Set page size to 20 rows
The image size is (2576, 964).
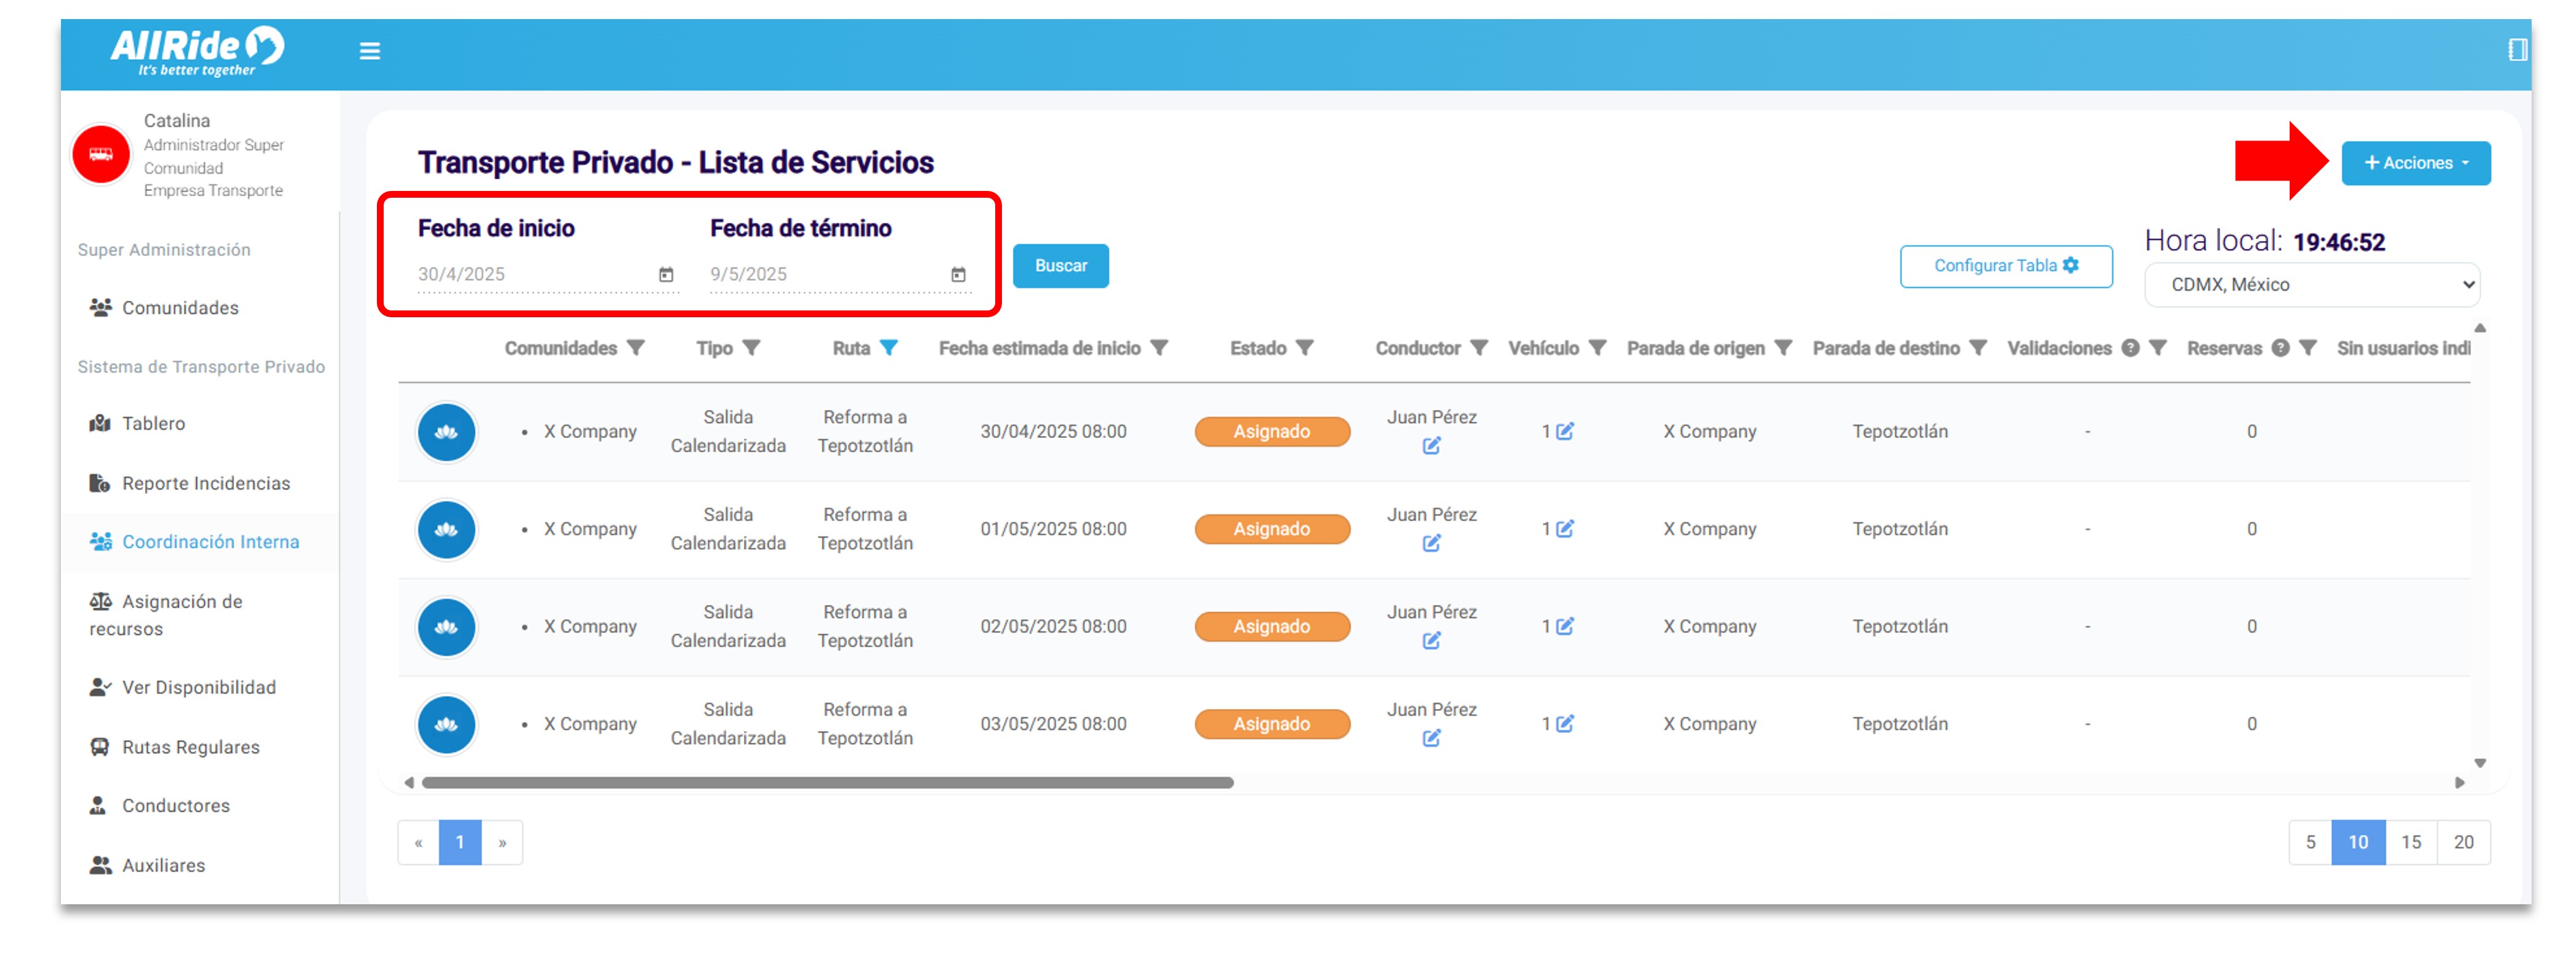[2462, 842]
